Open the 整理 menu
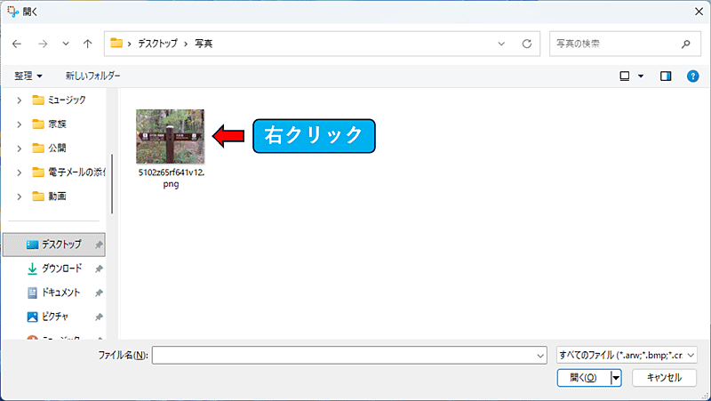The image size is (711, 401). (x=28, y=76)
